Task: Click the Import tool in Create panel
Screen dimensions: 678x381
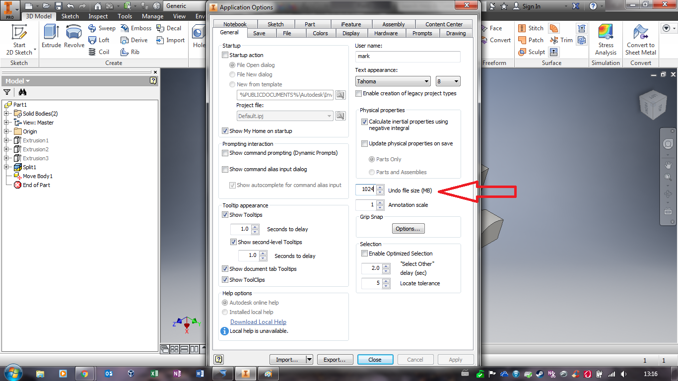Action: [170, 40]
